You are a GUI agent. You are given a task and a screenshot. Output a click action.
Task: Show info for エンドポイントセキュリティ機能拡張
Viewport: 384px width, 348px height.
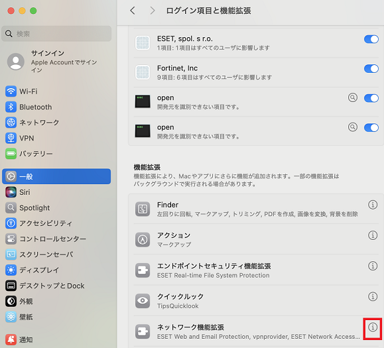(x=373, y=266)
